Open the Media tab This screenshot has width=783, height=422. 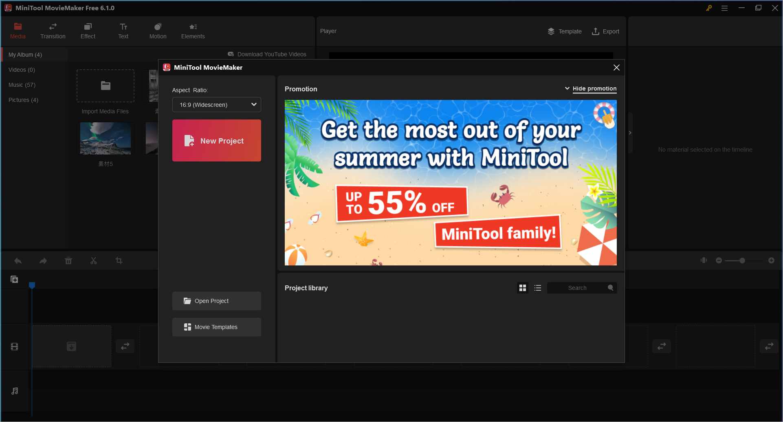[x=18, y=31]
